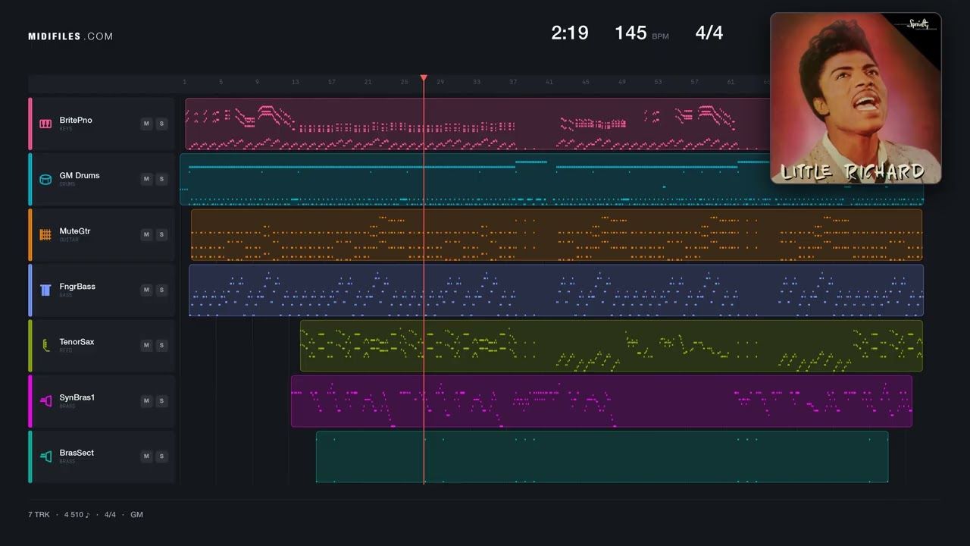Mute the BritePno track
Image resolution: width=970 pixels, height=546 pixels.
146,124
